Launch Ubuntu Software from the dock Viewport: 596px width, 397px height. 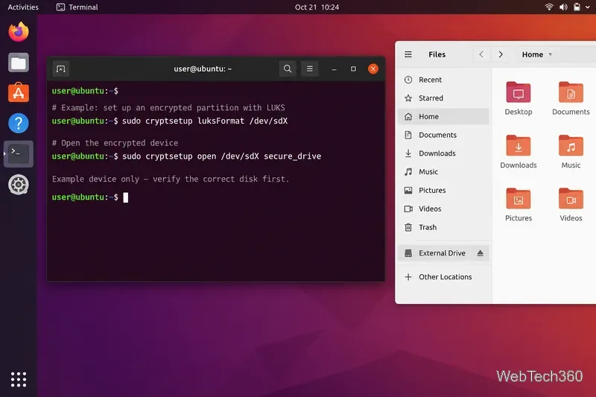pos(18,92)
